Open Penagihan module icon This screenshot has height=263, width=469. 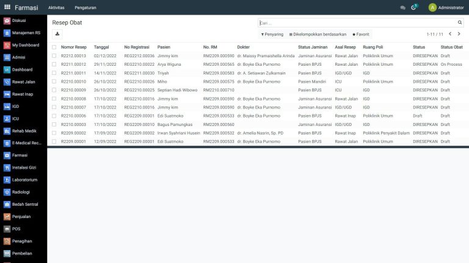point(7,241)
